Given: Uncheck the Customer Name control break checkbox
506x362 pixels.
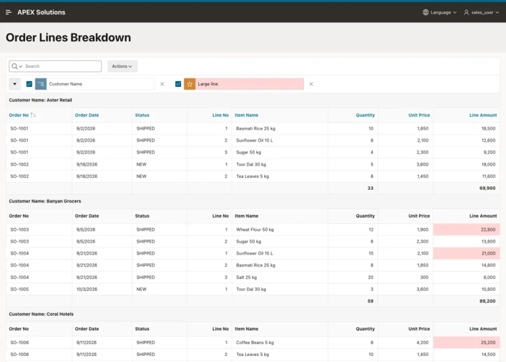Looking at the screenshot, I should [x=29, y=84].
